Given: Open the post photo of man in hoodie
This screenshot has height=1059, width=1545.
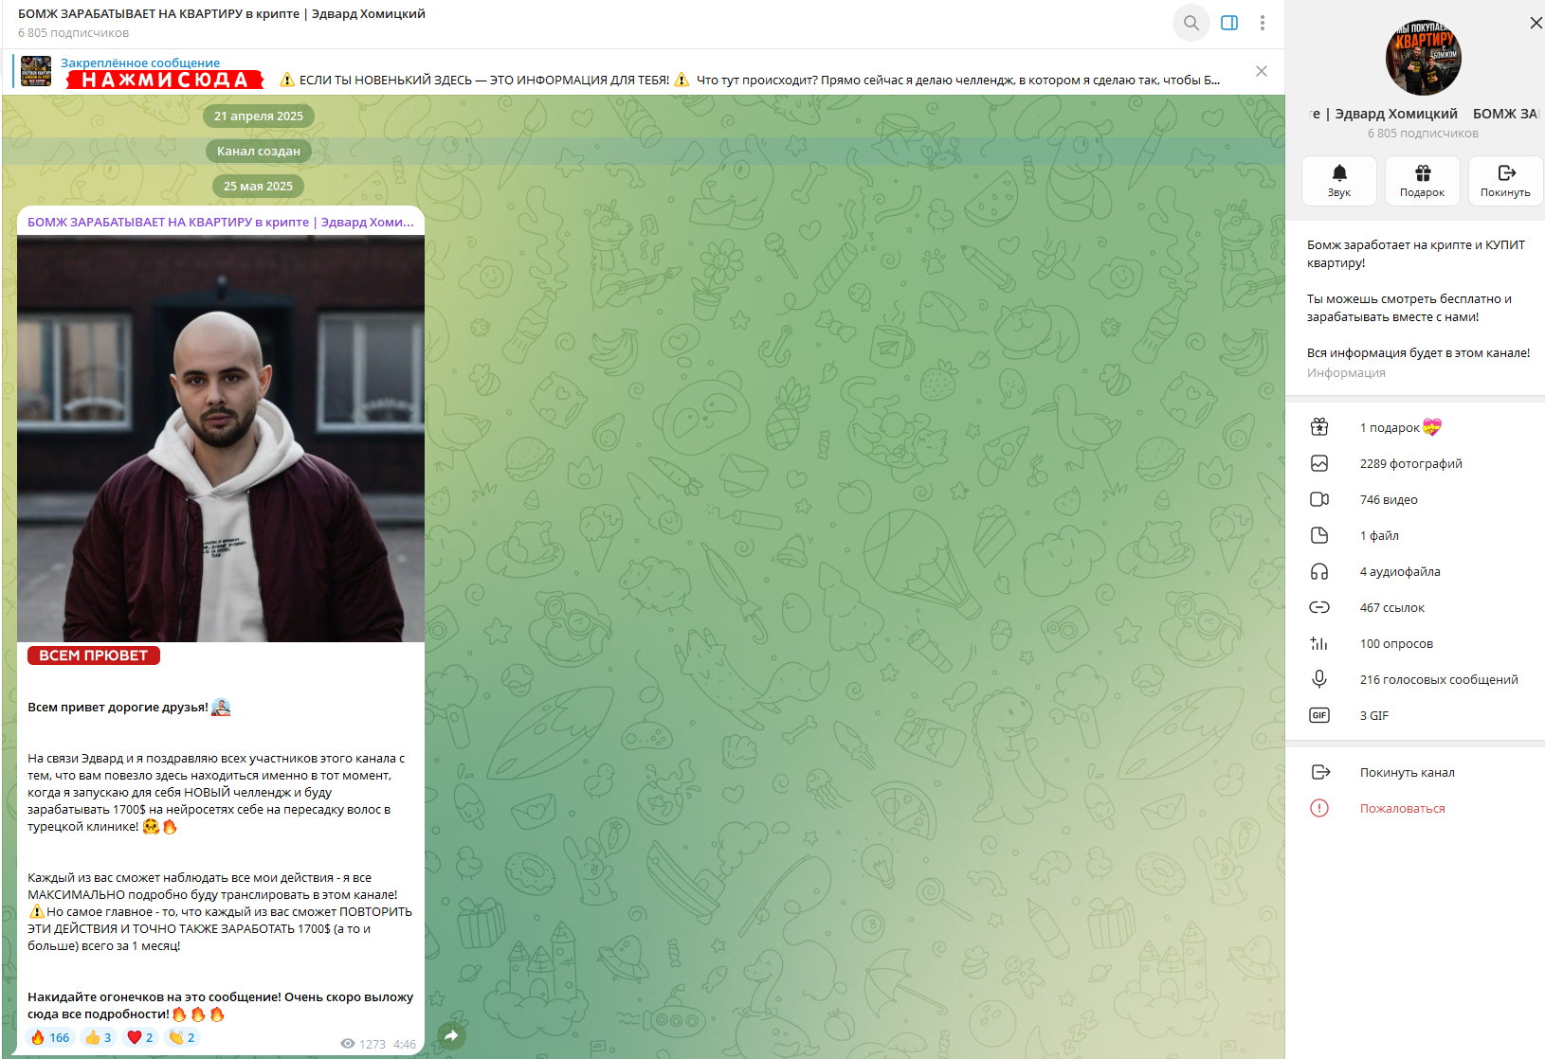Looking at the screenshot, I should pos(221,439).
